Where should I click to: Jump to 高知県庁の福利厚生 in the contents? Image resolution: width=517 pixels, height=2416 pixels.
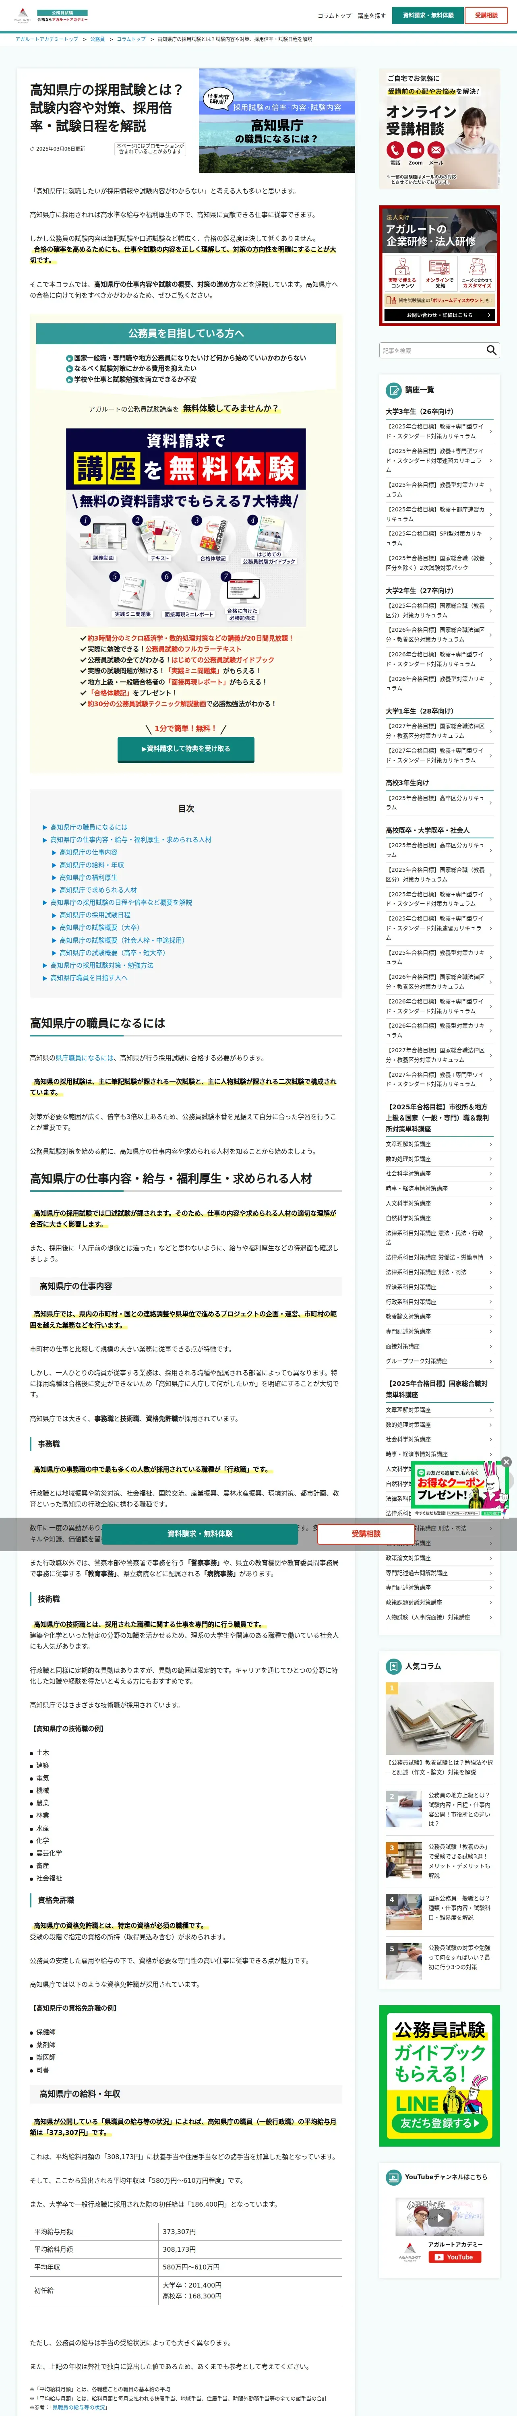click(88, 877)
